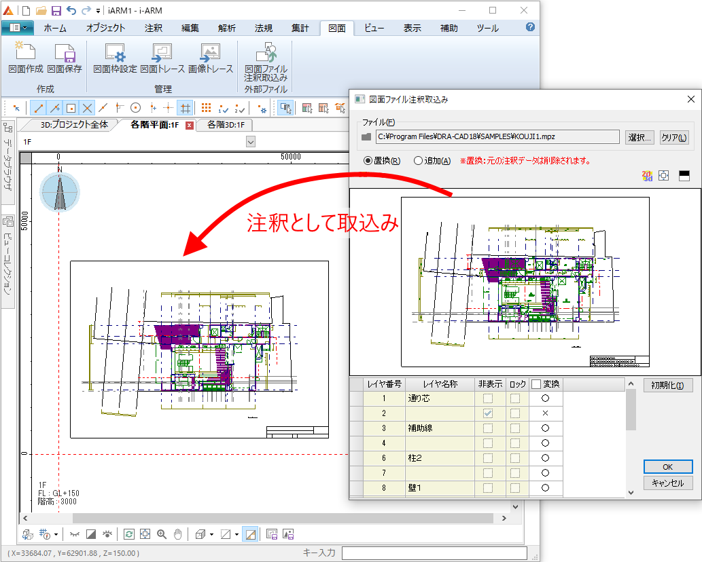Click the 選択... file button
The width and height of the screenshot is (702, 562).
tap(639, 137)
